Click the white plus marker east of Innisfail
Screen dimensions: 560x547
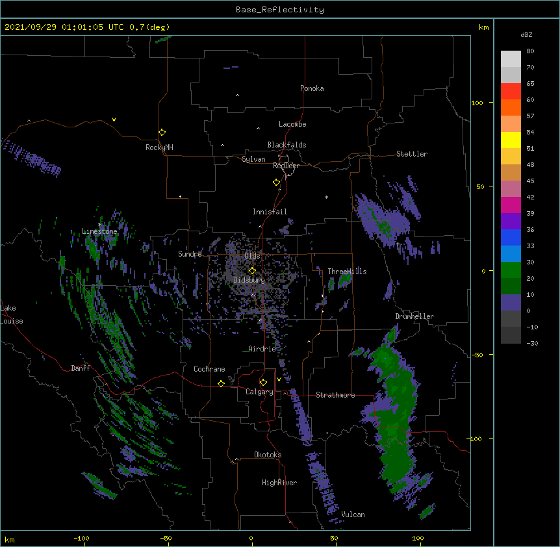click(x=398, y=244)
